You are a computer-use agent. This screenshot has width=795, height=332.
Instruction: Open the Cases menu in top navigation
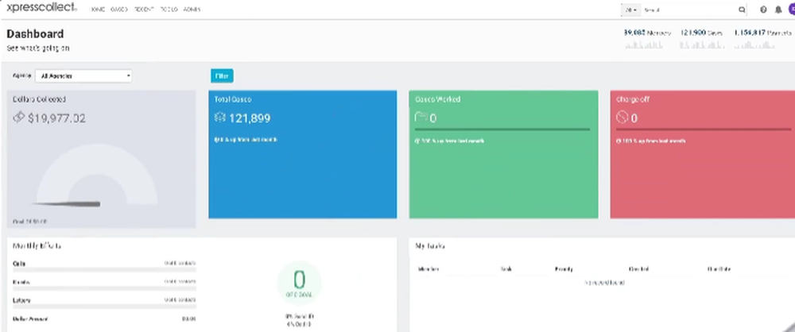pyautogui.click(x=118, y=10)
